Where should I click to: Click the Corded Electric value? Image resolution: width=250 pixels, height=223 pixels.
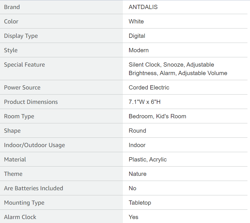click(x=149, y=88)
